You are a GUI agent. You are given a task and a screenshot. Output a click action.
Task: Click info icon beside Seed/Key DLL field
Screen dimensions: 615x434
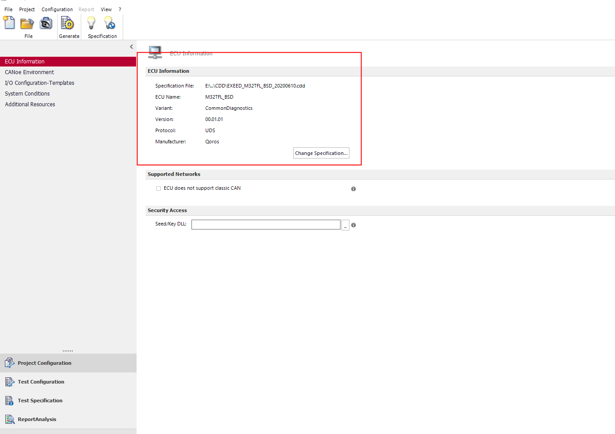pos(353,225)
